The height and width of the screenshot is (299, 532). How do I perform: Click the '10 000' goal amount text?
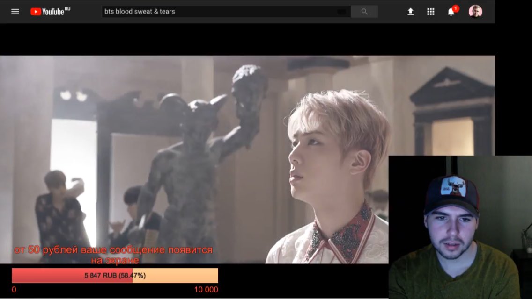coord(206,290)
